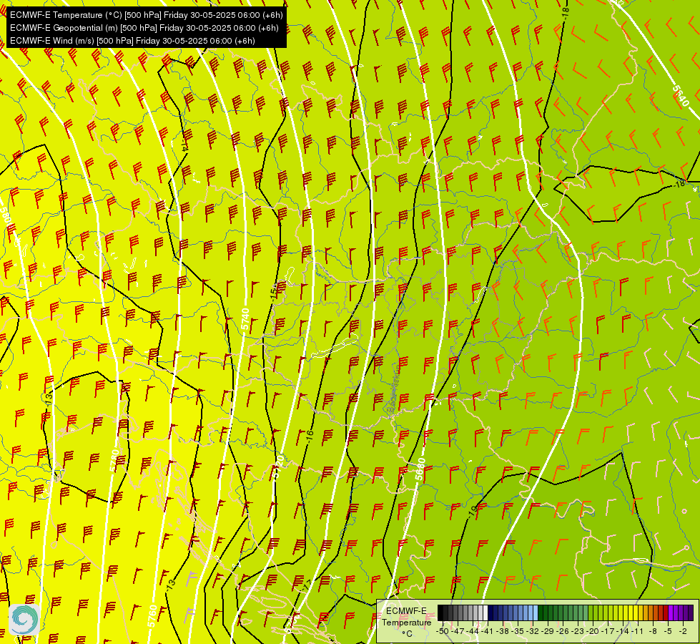The width and height of the screenshot is (700, 644).
Task: Click the 5720 geopotential contour label
Action: (278, 467)
